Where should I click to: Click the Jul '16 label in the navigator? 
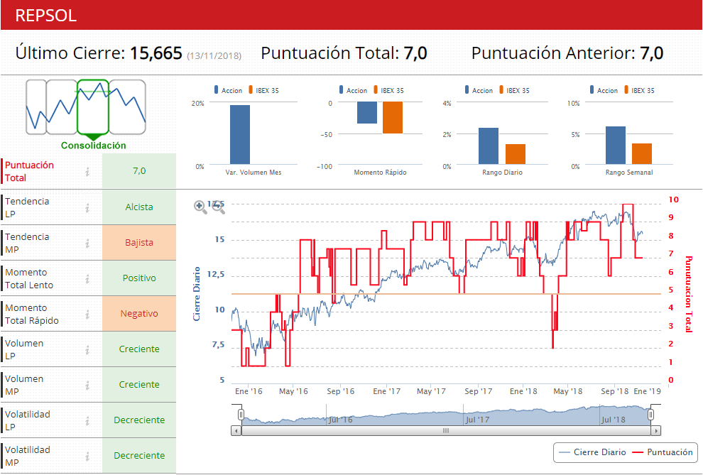(340, 420)
